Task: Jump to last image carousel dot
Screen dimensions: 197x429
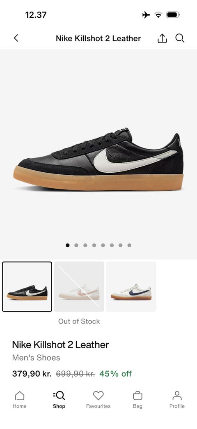Action: tap(129, 245)
